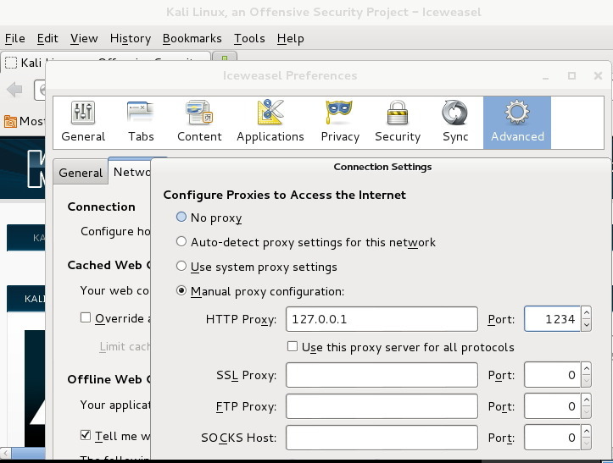
Task: Open the Content preferences pane
Action: 199,122
